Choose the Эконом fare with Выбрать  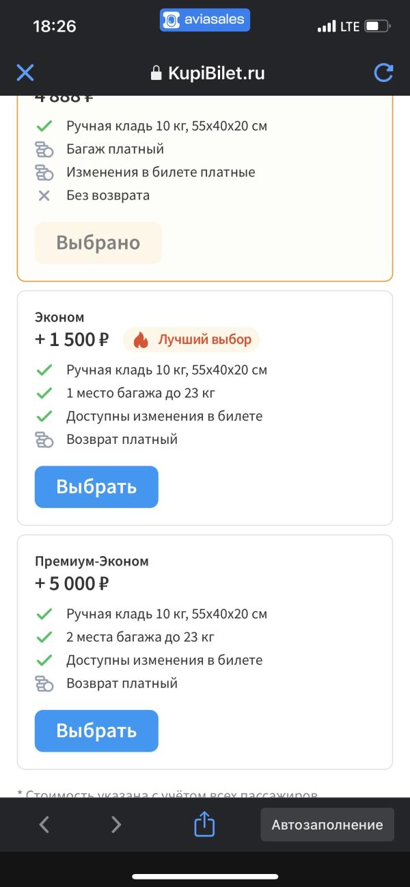[96, 487]
